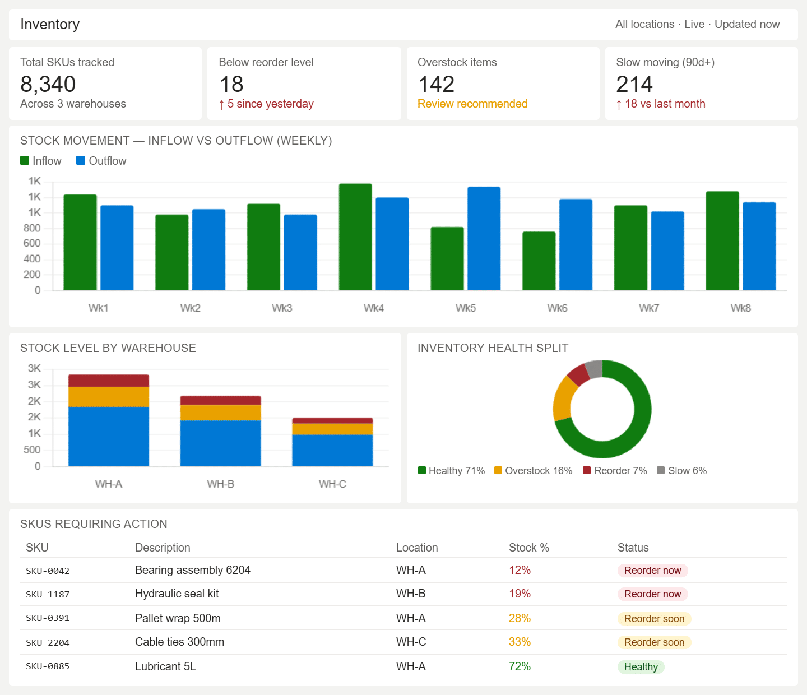Click the Location column header
The width and height of the screenshot is (807, 695).
tap(417, 548)
